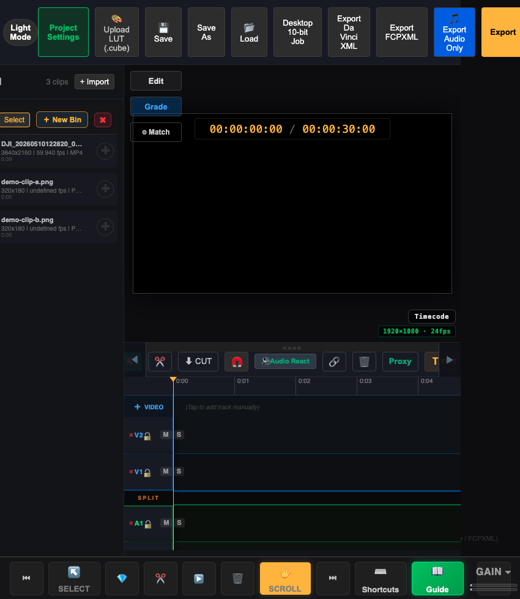Click the blue diamond keyframe icon
520x599 pixels.
(122, 578)
